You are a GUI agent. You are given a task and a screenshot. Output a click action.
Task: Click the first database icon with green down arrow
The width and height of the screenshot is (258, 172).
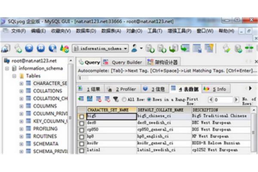[150, 49]
